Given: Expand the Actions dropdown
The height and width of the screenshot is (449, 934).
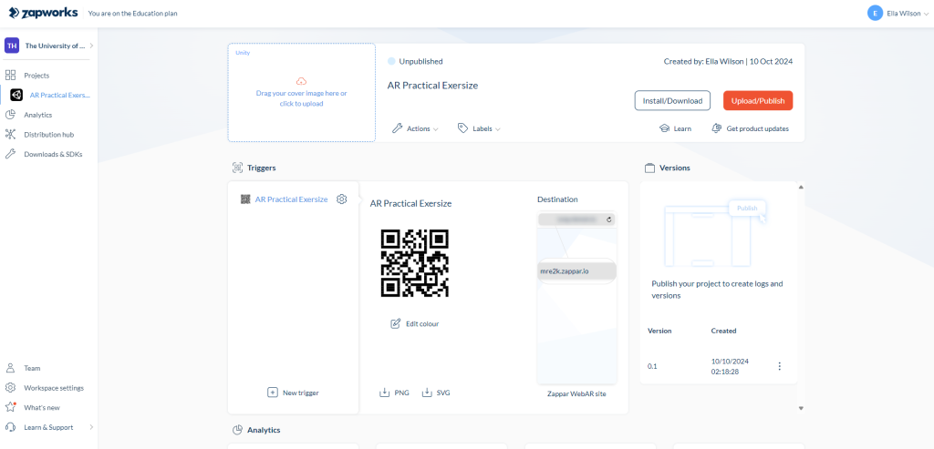Looking at the screenshot, I should (415, 128).
